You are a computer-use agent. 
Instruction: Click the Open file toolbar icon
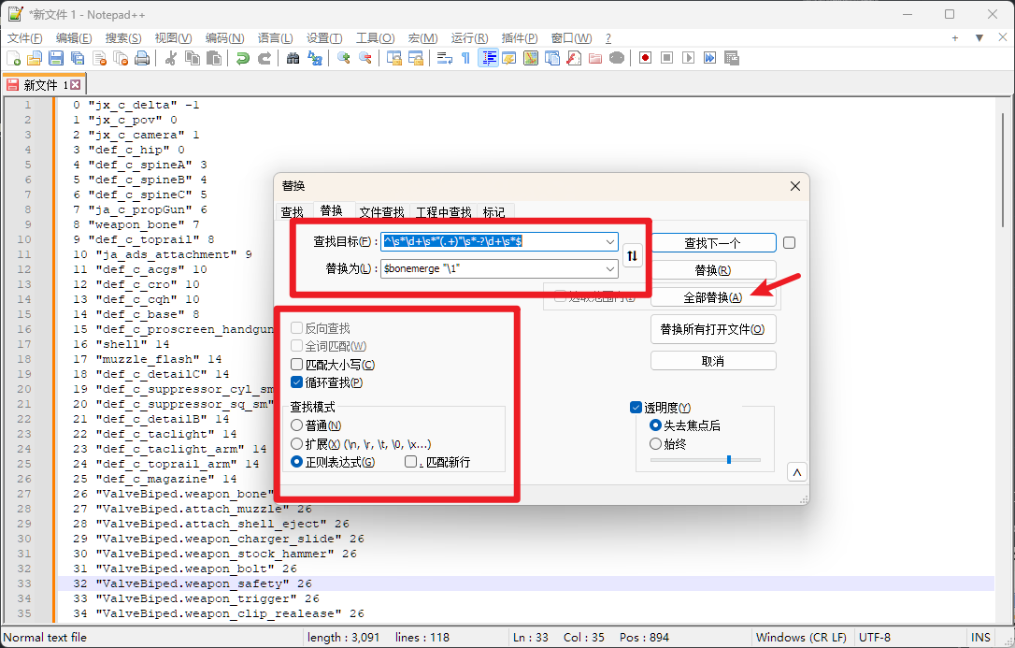pos(35,58)
